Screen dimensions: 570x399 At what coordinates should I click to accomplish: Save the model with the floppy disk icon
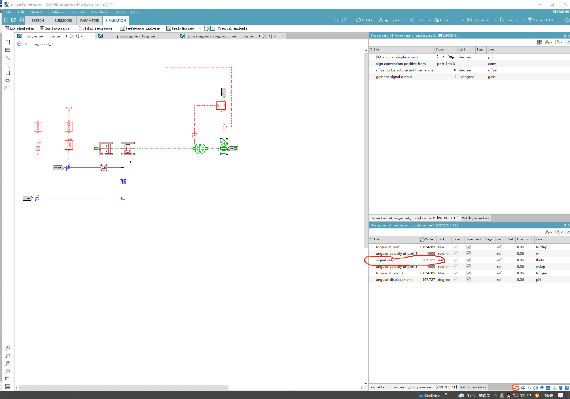tap(21, 20)
